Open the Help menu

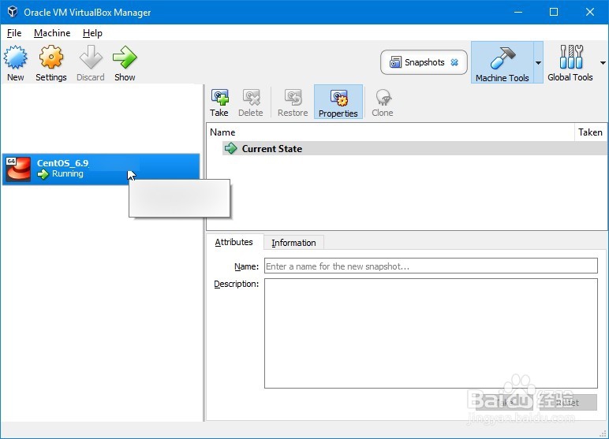(x=92, y=33)
